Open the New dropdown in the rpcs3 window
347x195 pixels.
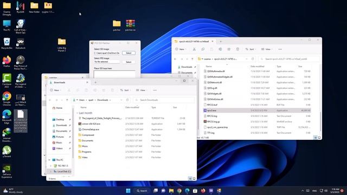coord(181,49)
